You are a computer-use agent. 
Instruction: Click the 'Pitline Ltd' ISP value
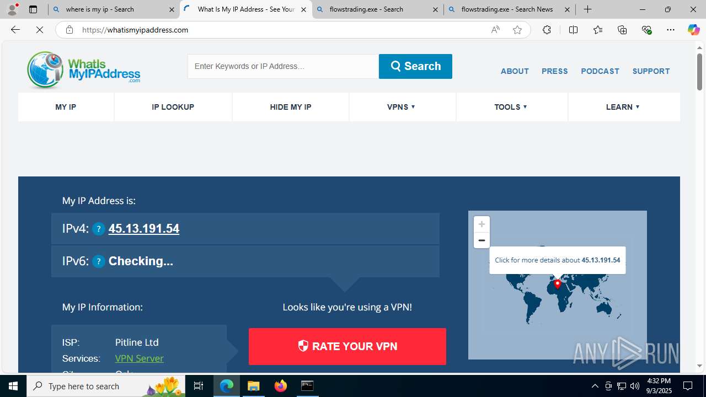137,342
